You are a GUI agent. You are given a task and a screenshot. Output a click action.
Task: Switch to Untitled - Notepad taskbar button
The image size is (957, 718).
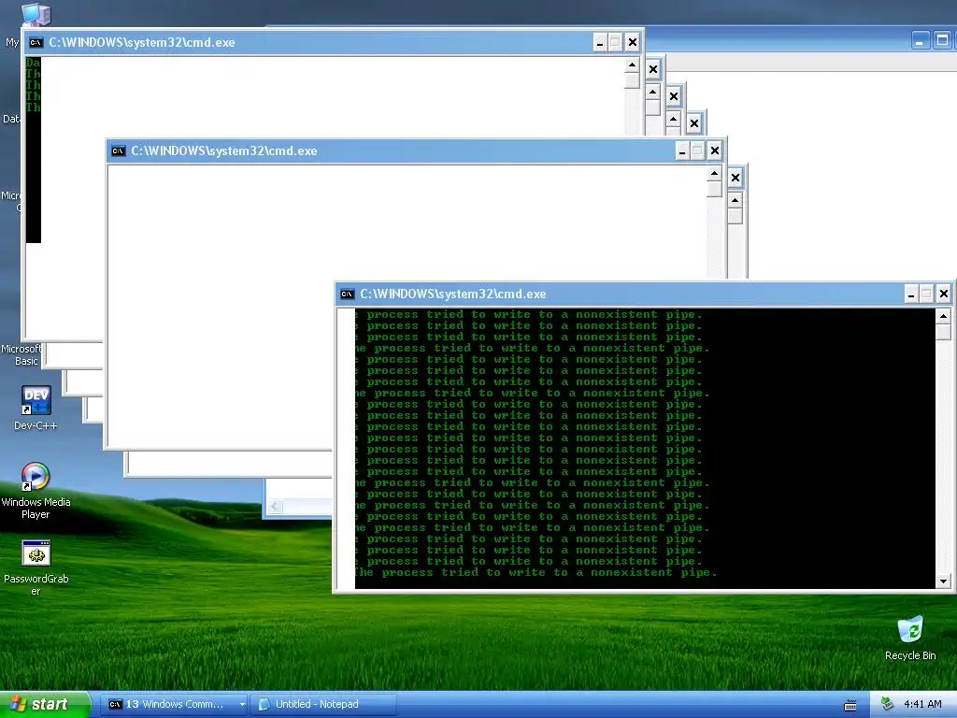click(x=323, y=704)
